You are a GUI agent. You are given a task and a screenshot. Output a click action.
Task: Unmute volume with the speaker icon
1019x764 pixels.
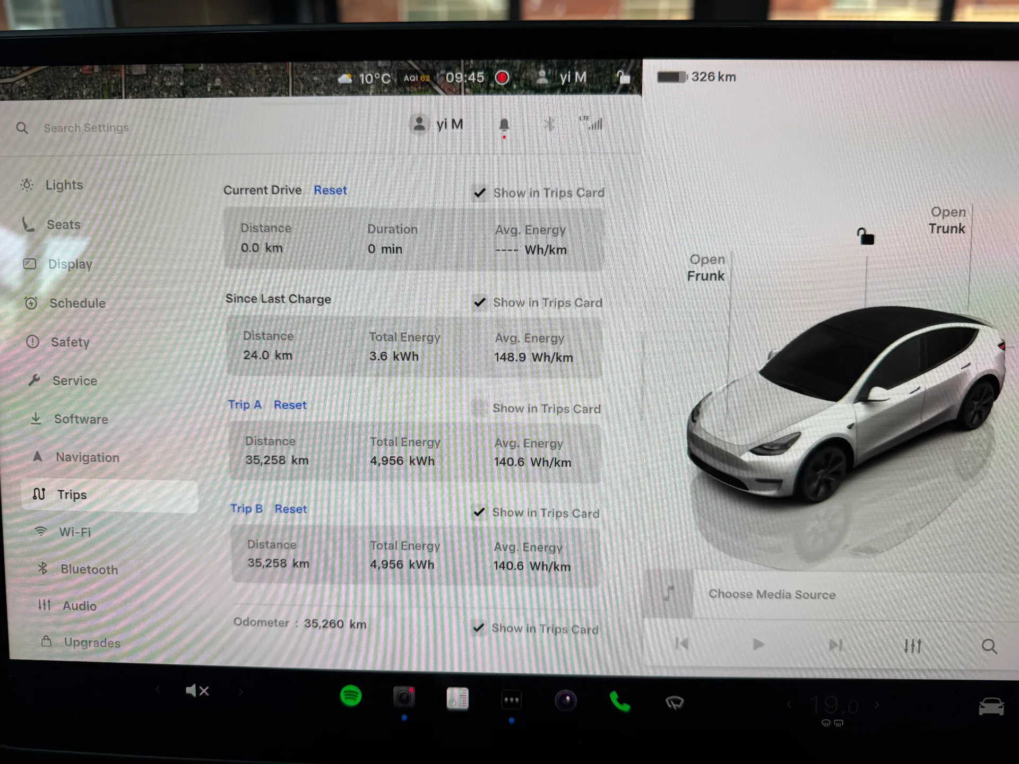pyautogui.click(x=197, y=691)
